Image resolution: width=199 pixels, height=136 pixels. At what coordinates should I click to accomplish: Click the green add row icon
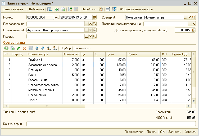click(6, 48)
